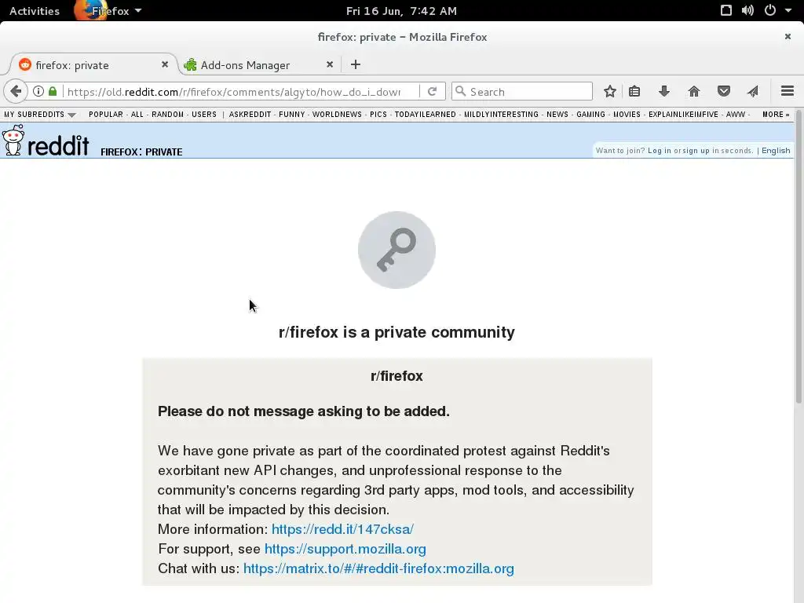This screenshot has width=804, height=603.
Task: Go to EXPLAINLIKEIMFIVE
Action: pos(683,115)
